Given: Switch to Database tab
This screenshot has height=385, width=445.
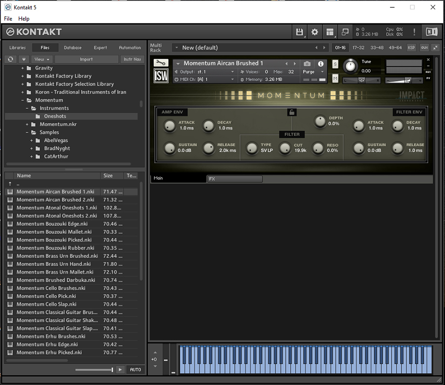Looking at the screenshot, I should click(73, 47).
